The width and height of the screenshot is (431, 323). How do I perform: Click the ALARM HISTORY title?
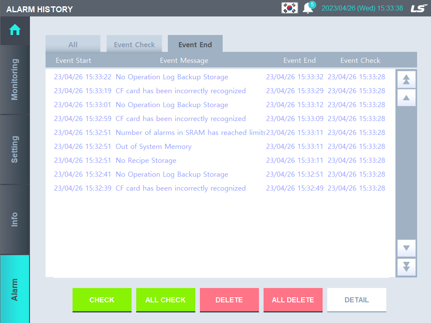[x=40, y=9]
